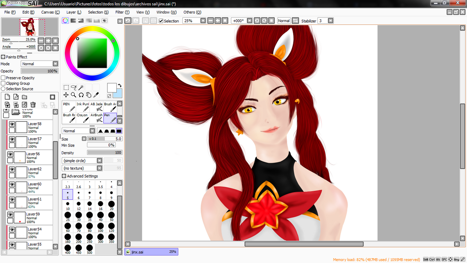
Task: Click the Undo arrow in toolbar
Action: 128,21
